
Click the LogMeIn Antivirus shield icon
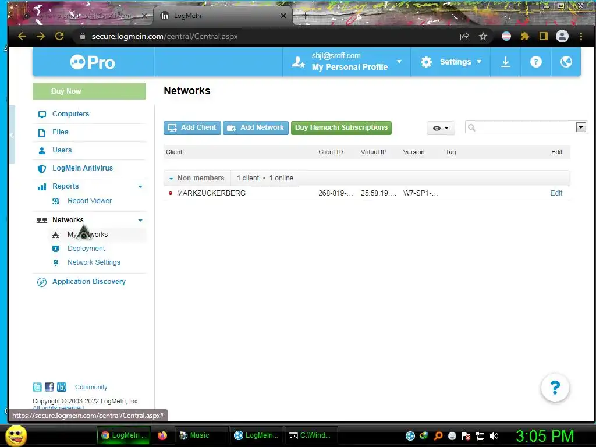pos(42,168)
